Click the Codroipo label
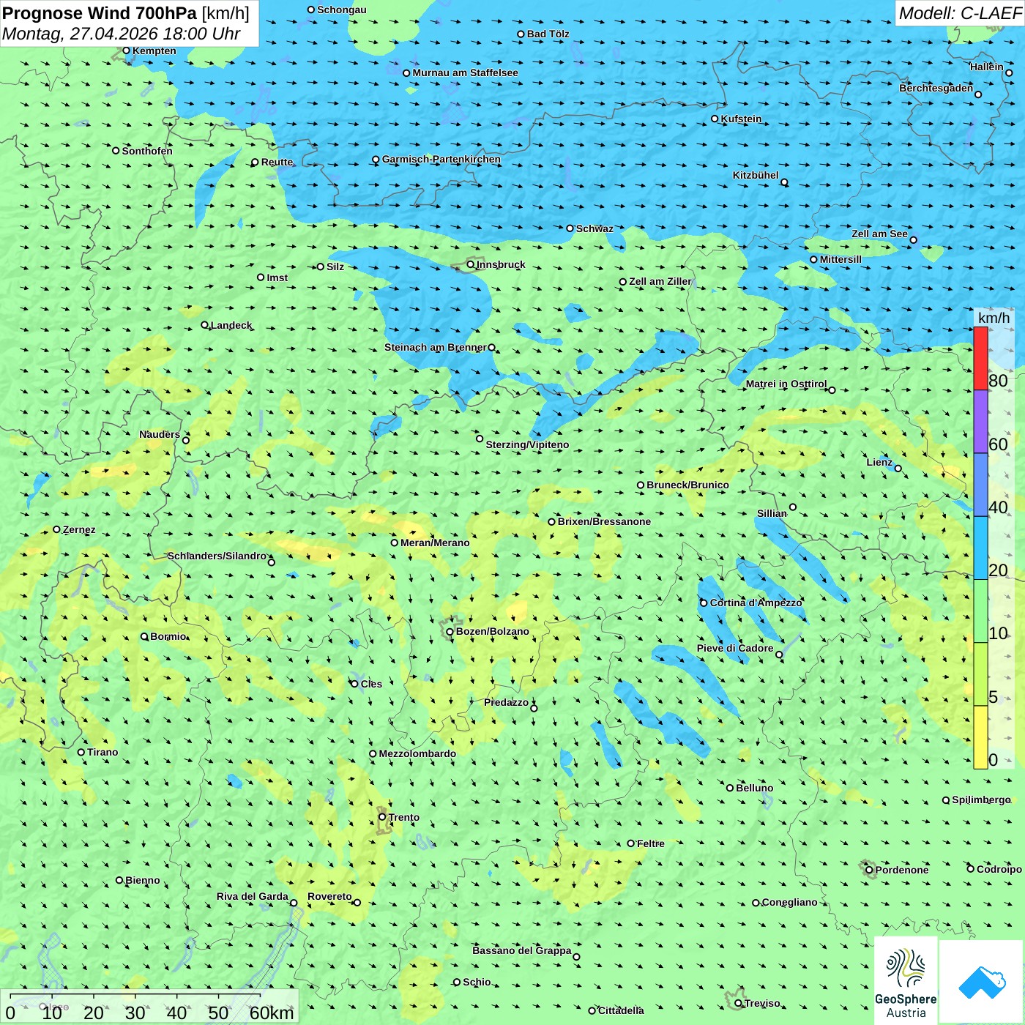The width and height of the screenshot is (1025, 1025). click(999, 869)
